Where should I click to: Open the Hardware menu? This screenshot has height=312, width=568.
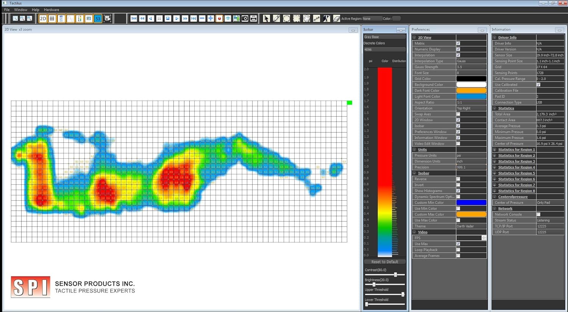coord(51,10)
